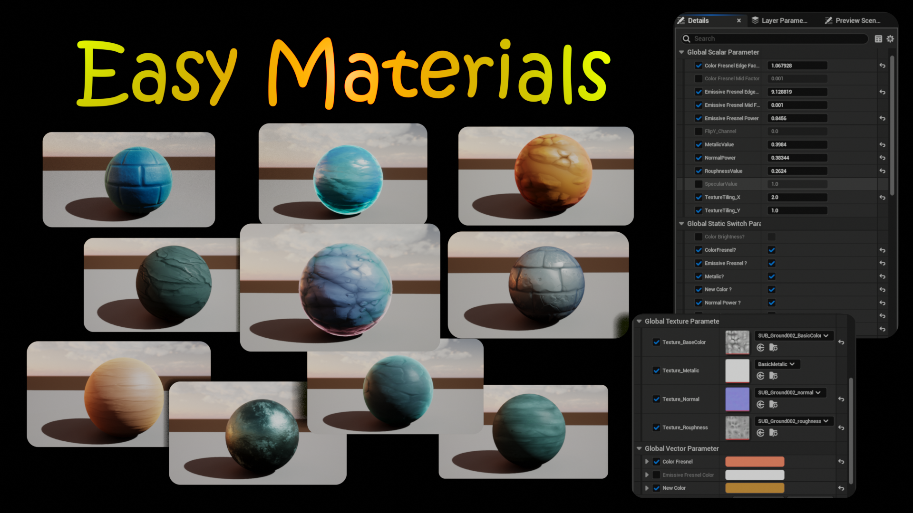The image size is (913, 513).
Task: Use selected asset for Texture_Metalic
Action: 760,376
